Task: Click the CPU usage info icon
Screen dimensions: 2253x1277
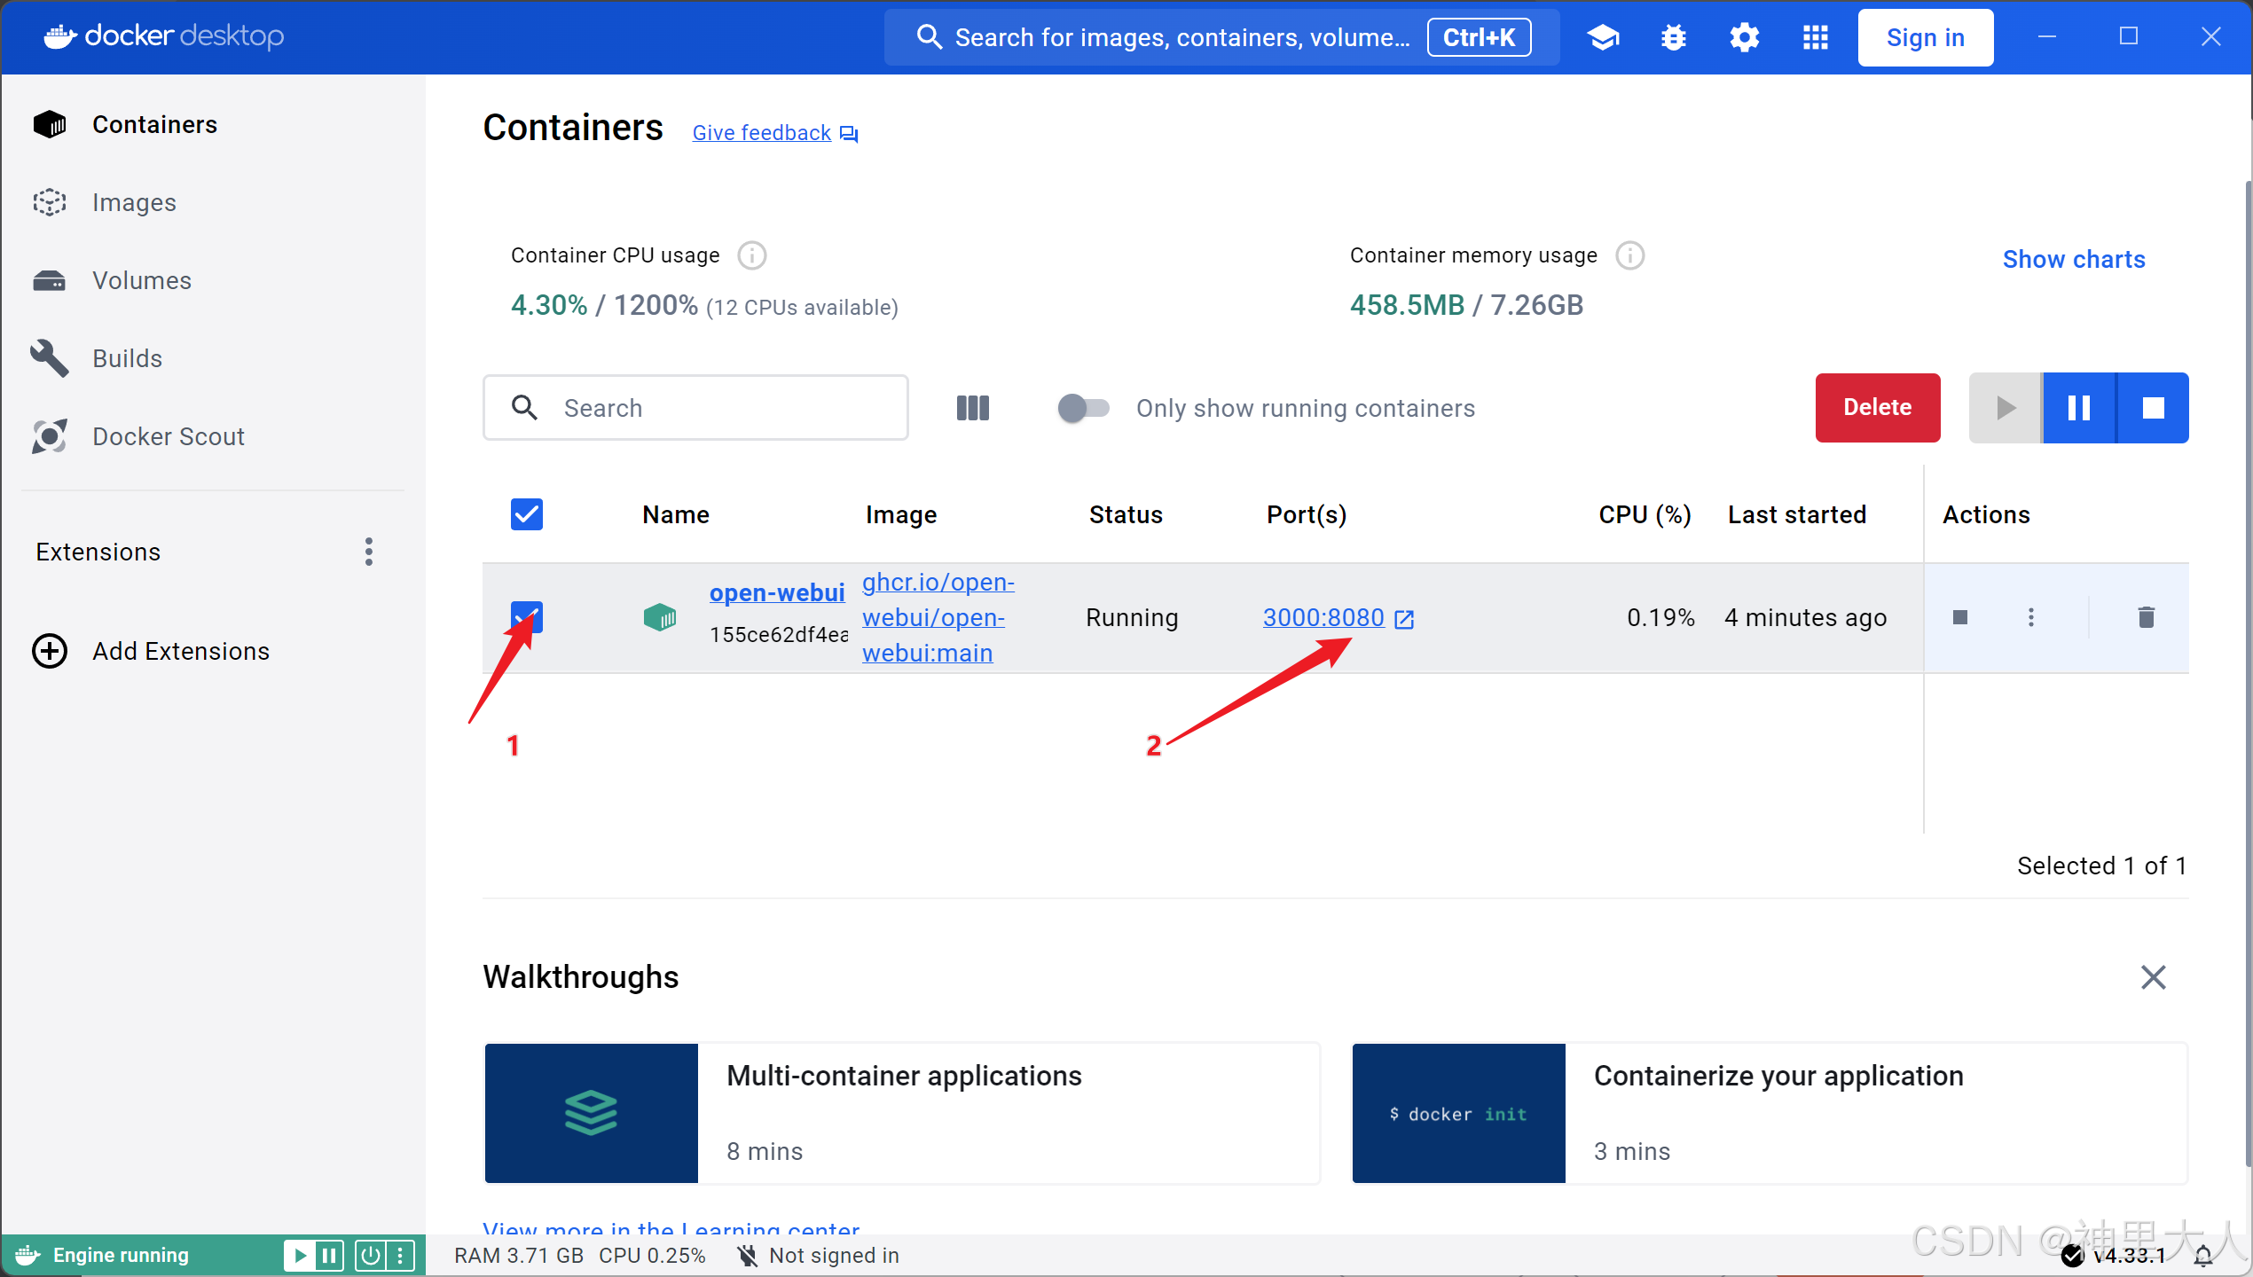Action: pyautogui.click(x=752, y=255)
